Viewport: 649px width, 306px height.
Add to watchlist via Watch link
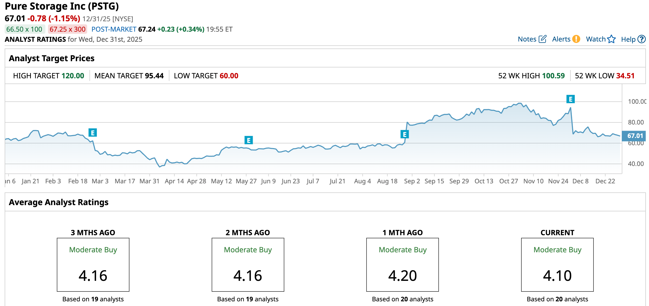coord(596,39)
